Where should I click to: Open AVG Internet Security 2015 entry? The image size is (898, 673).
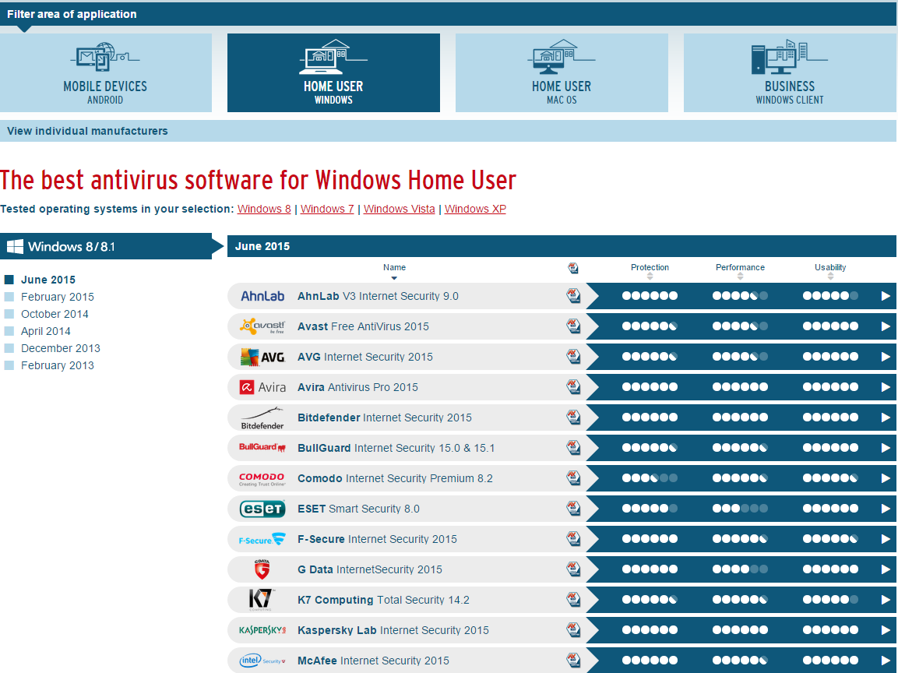click(x=365, y=357)
